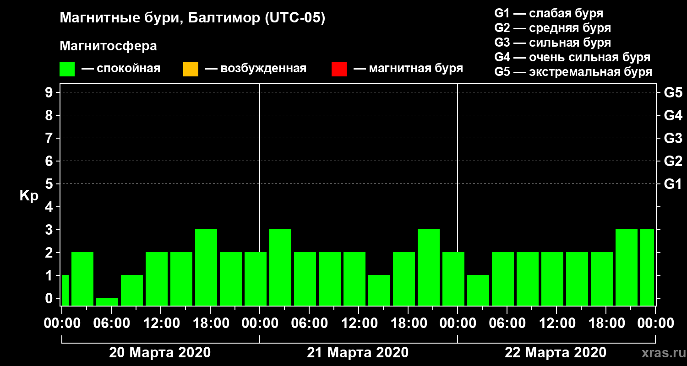
Task: Click the green 'спокойная' legend swatch
Action: point(67,69)
